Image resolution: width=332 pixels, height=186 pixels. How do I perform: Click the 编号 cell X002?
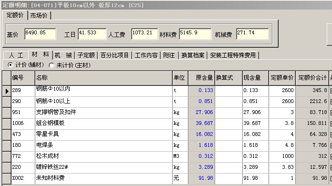(23, 178)
